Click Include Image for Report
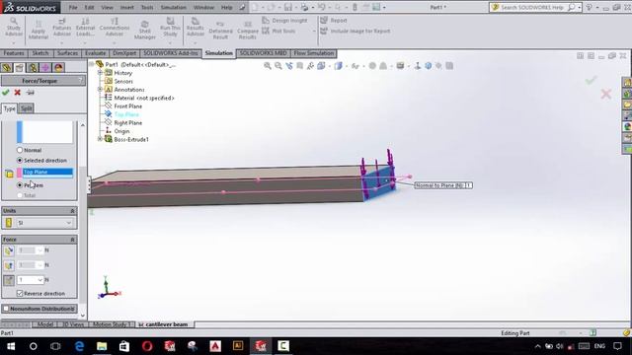 pos(355,31)
